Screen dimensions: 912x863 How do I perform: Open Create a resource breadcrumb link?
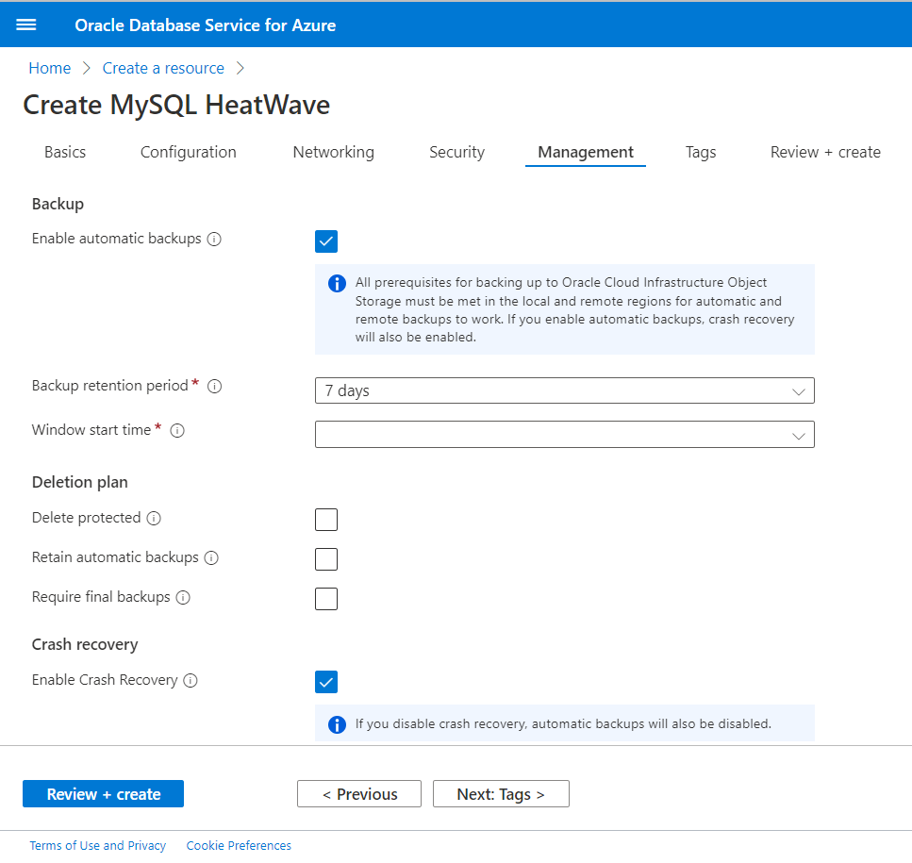coord(163,68)
